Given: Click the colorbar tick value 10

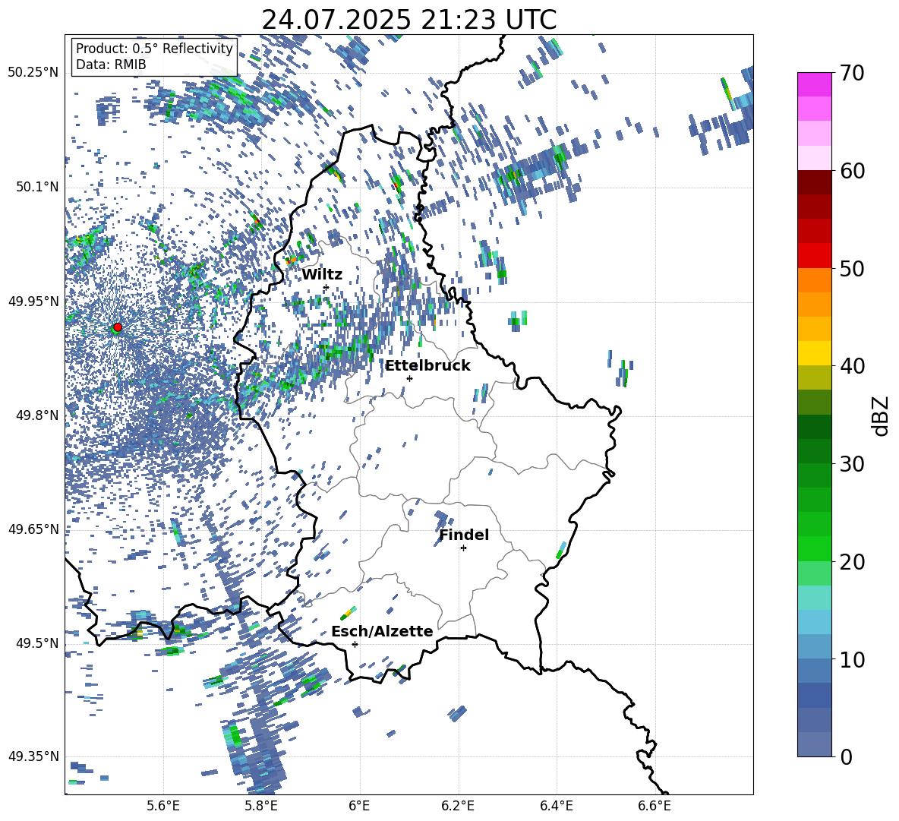Looking at the screenshot, I should tap(851, 659).
